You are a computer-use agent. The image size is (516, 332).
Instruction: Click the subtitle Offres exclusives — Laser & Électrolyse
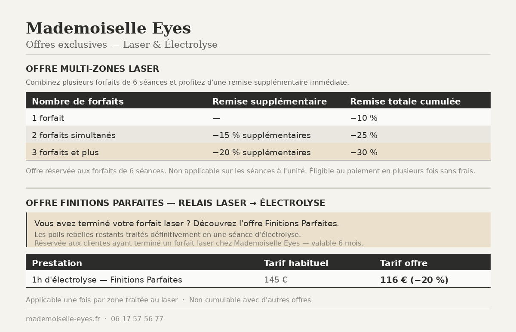pos(121,45)
